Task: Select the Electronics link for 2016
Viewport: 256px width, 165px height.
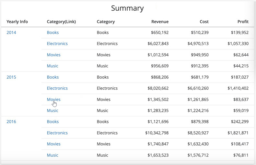Action: click(57, 133)
